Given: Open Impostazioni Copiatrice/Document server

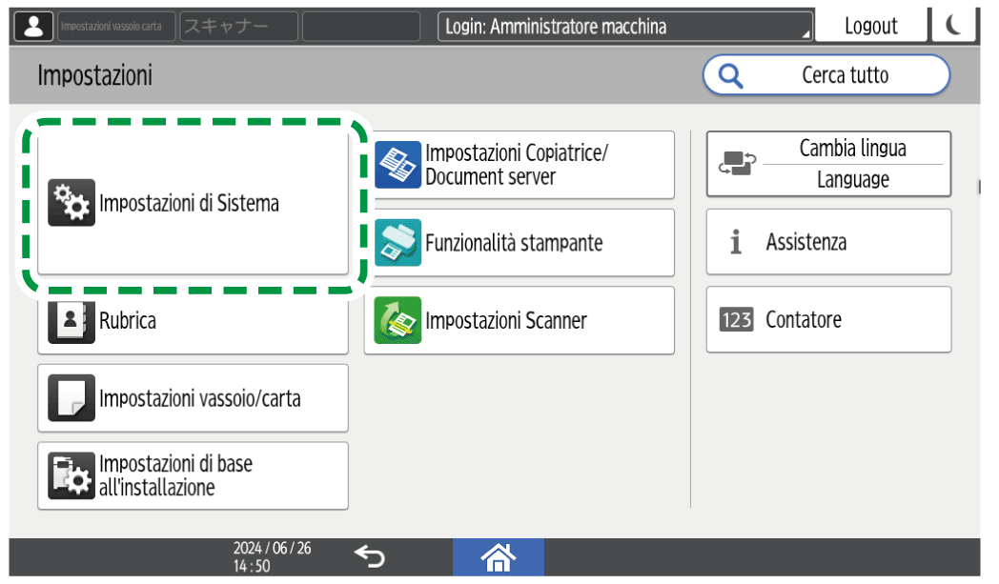Looking at the screenshot, I should click(x=520, y=165).
